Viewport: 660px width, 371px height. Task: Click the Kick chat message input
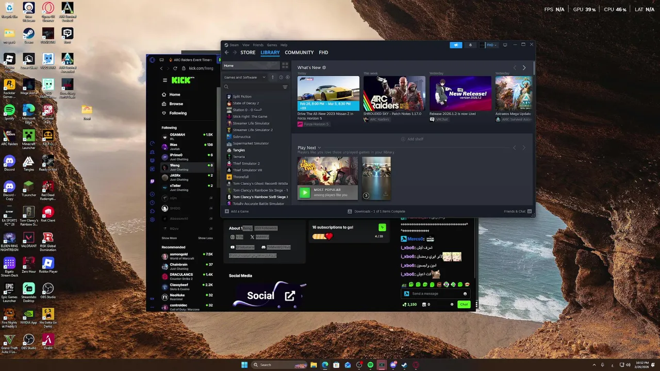(x=436, y=294)
